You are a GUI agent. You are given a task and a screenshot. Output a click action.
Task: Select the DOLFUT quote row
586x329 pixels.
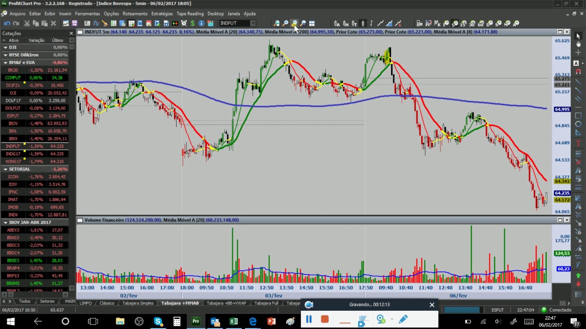pyautogui.click(x=34, y=108)
